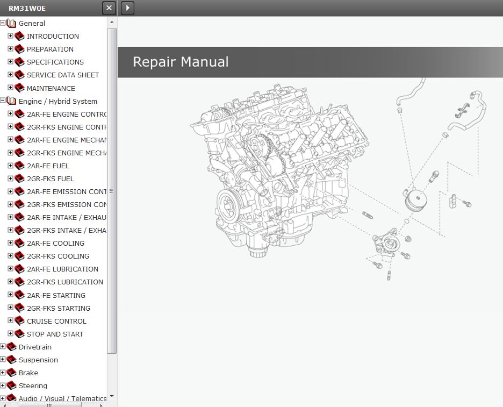Collapse the General tree section
Image resolution: width=503 pixels, height=407 pixels.
pyautogui.click(x=3, y=23)
